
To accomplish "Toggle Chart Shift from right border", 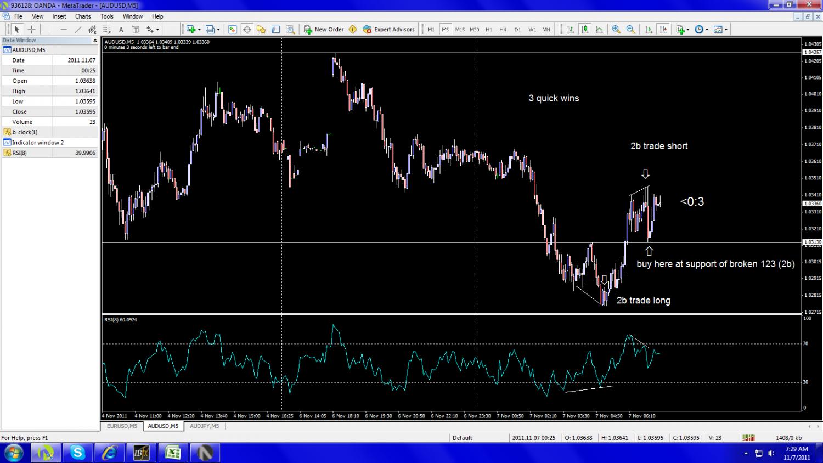I will (x=663, y=29).
